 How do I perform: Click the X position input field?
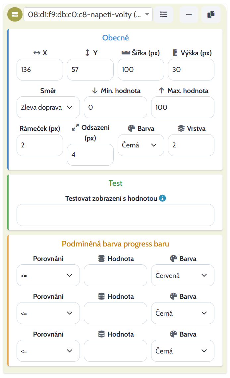point(40,70)
